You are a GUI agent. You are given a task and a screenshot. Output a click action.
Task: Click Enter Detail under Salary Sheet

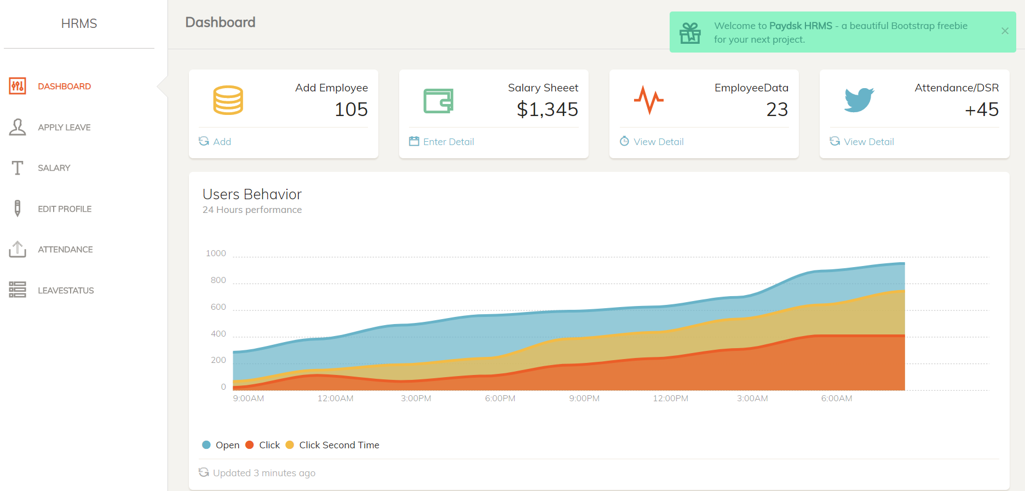coord(448,142)
